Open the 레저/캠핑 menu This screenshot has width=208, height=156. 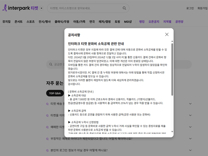point(105,22)
